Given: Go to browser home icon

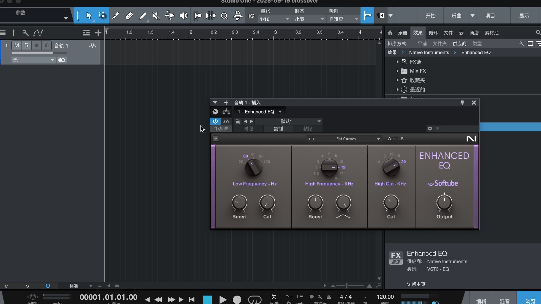Looking at the screenshot, I should tap(390, 33).
